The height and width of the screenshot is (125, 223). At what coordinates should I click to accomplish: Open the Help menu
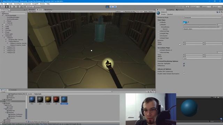pyautogui.click(x=48, y=4)
